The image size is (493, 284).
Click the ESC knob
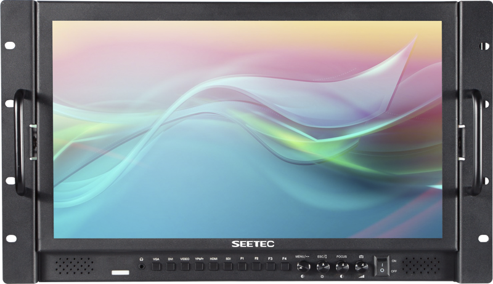pos(322,267)
